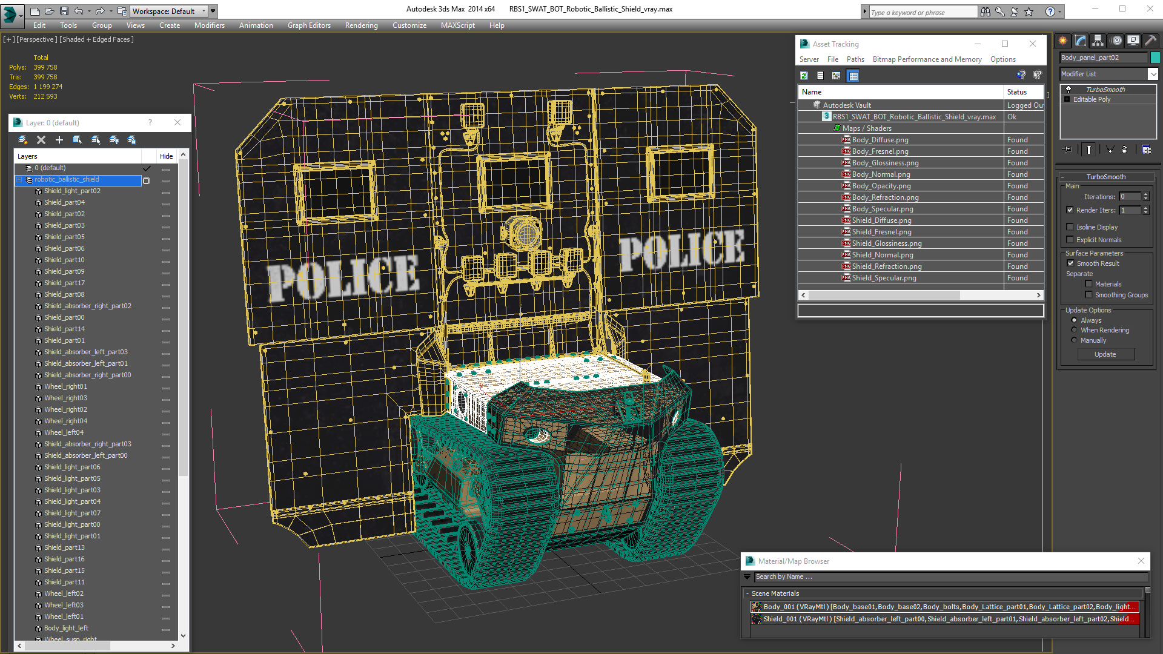The width and height of the screenshot is (1163, 654).
Task: Open the Motion tab in command panel
Action: tap(1116, 41)
